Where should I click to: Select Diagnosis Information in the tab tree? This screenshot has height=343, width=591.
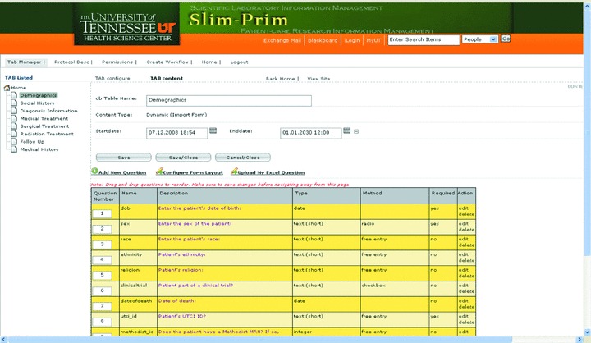pyautogui.click(x=48, y=111)
